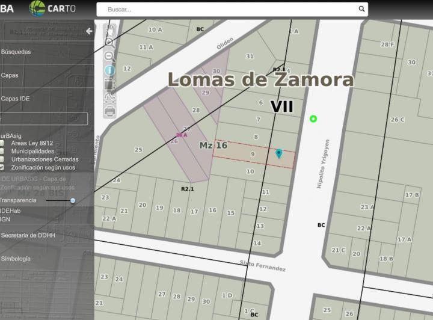Uncheck Zonificación según usos layer
Screen dimensions: 433x320
[2, 167]
